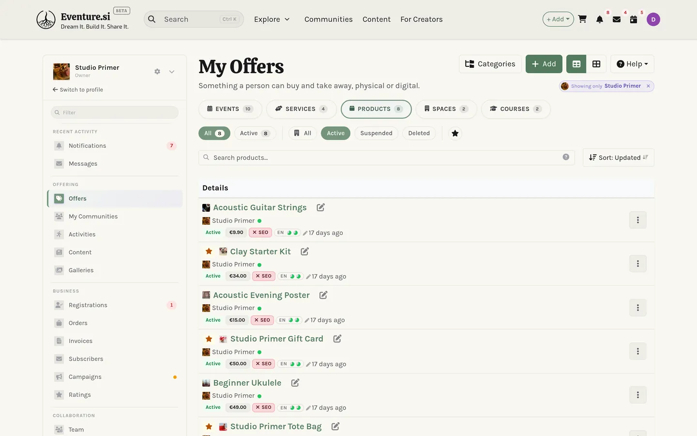Switch to the Courses tab
This screenshot has height=436, width=697.
tap(515, 109)
